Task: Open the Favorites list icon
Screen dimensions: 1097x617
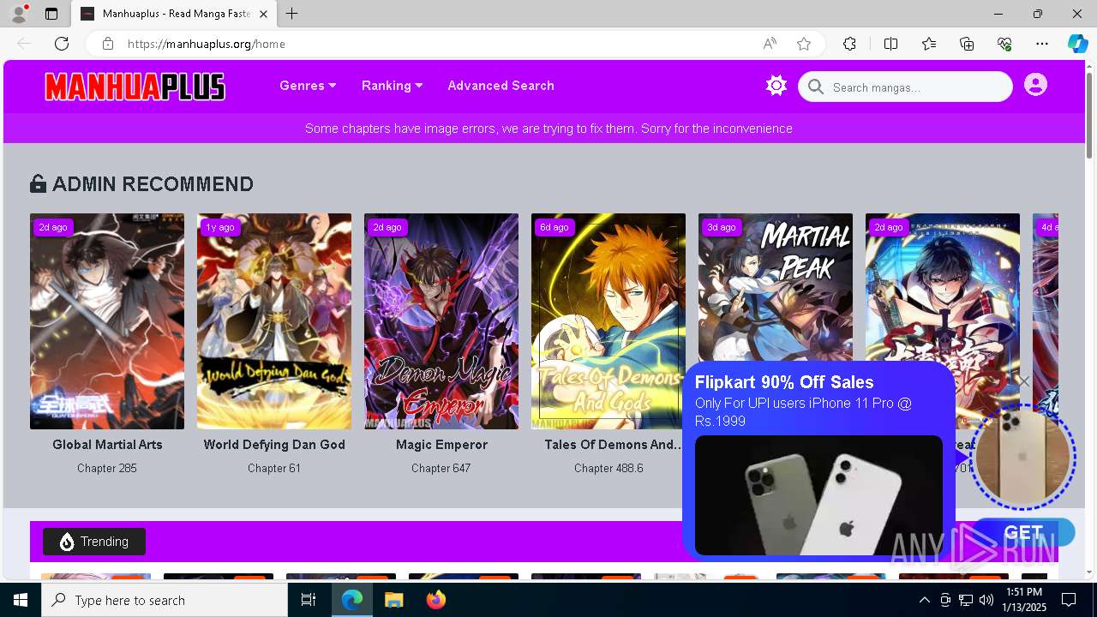Action: coord(929,44)
